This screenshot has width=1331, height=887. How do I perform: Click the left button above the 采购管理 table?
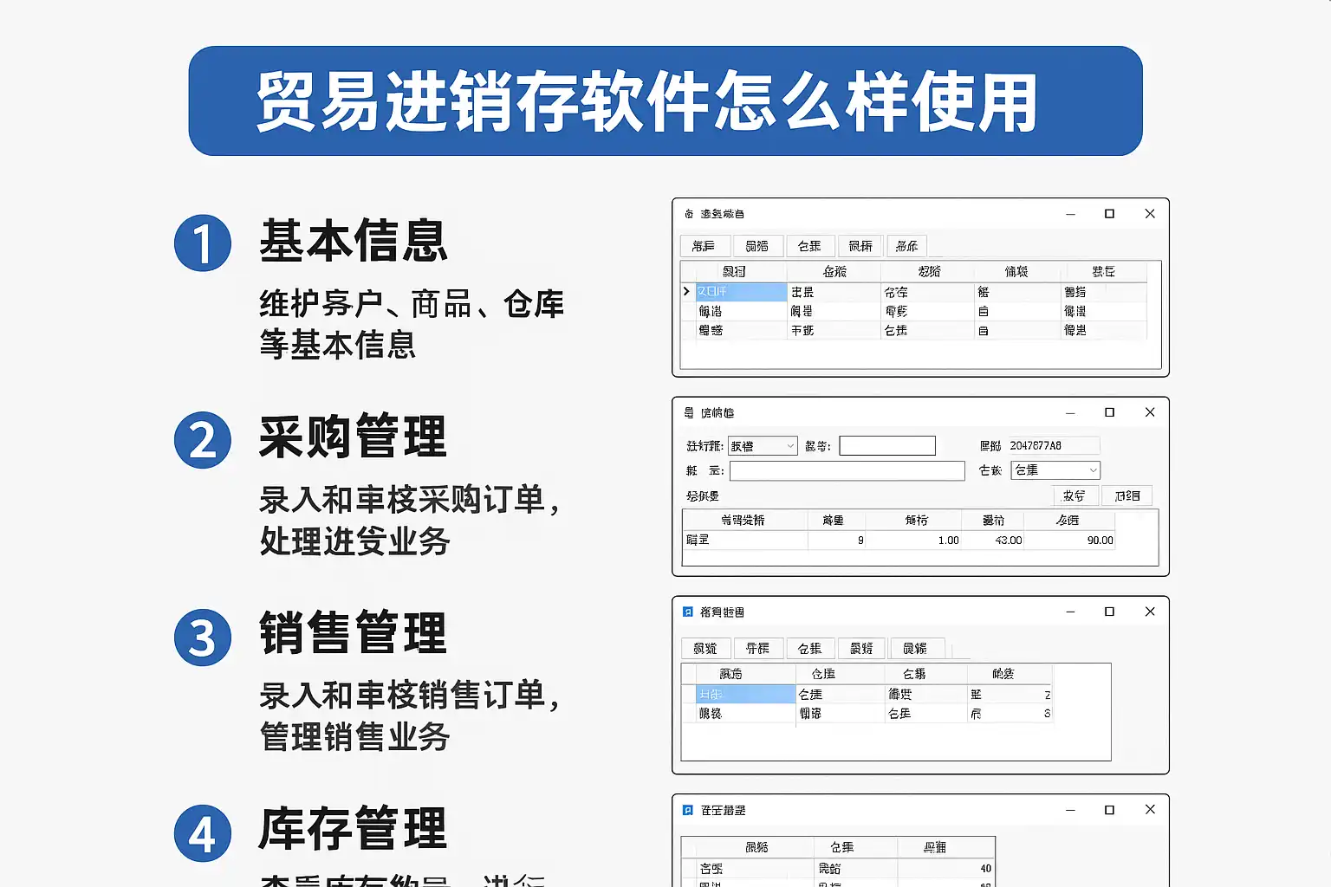point(1075,495)
